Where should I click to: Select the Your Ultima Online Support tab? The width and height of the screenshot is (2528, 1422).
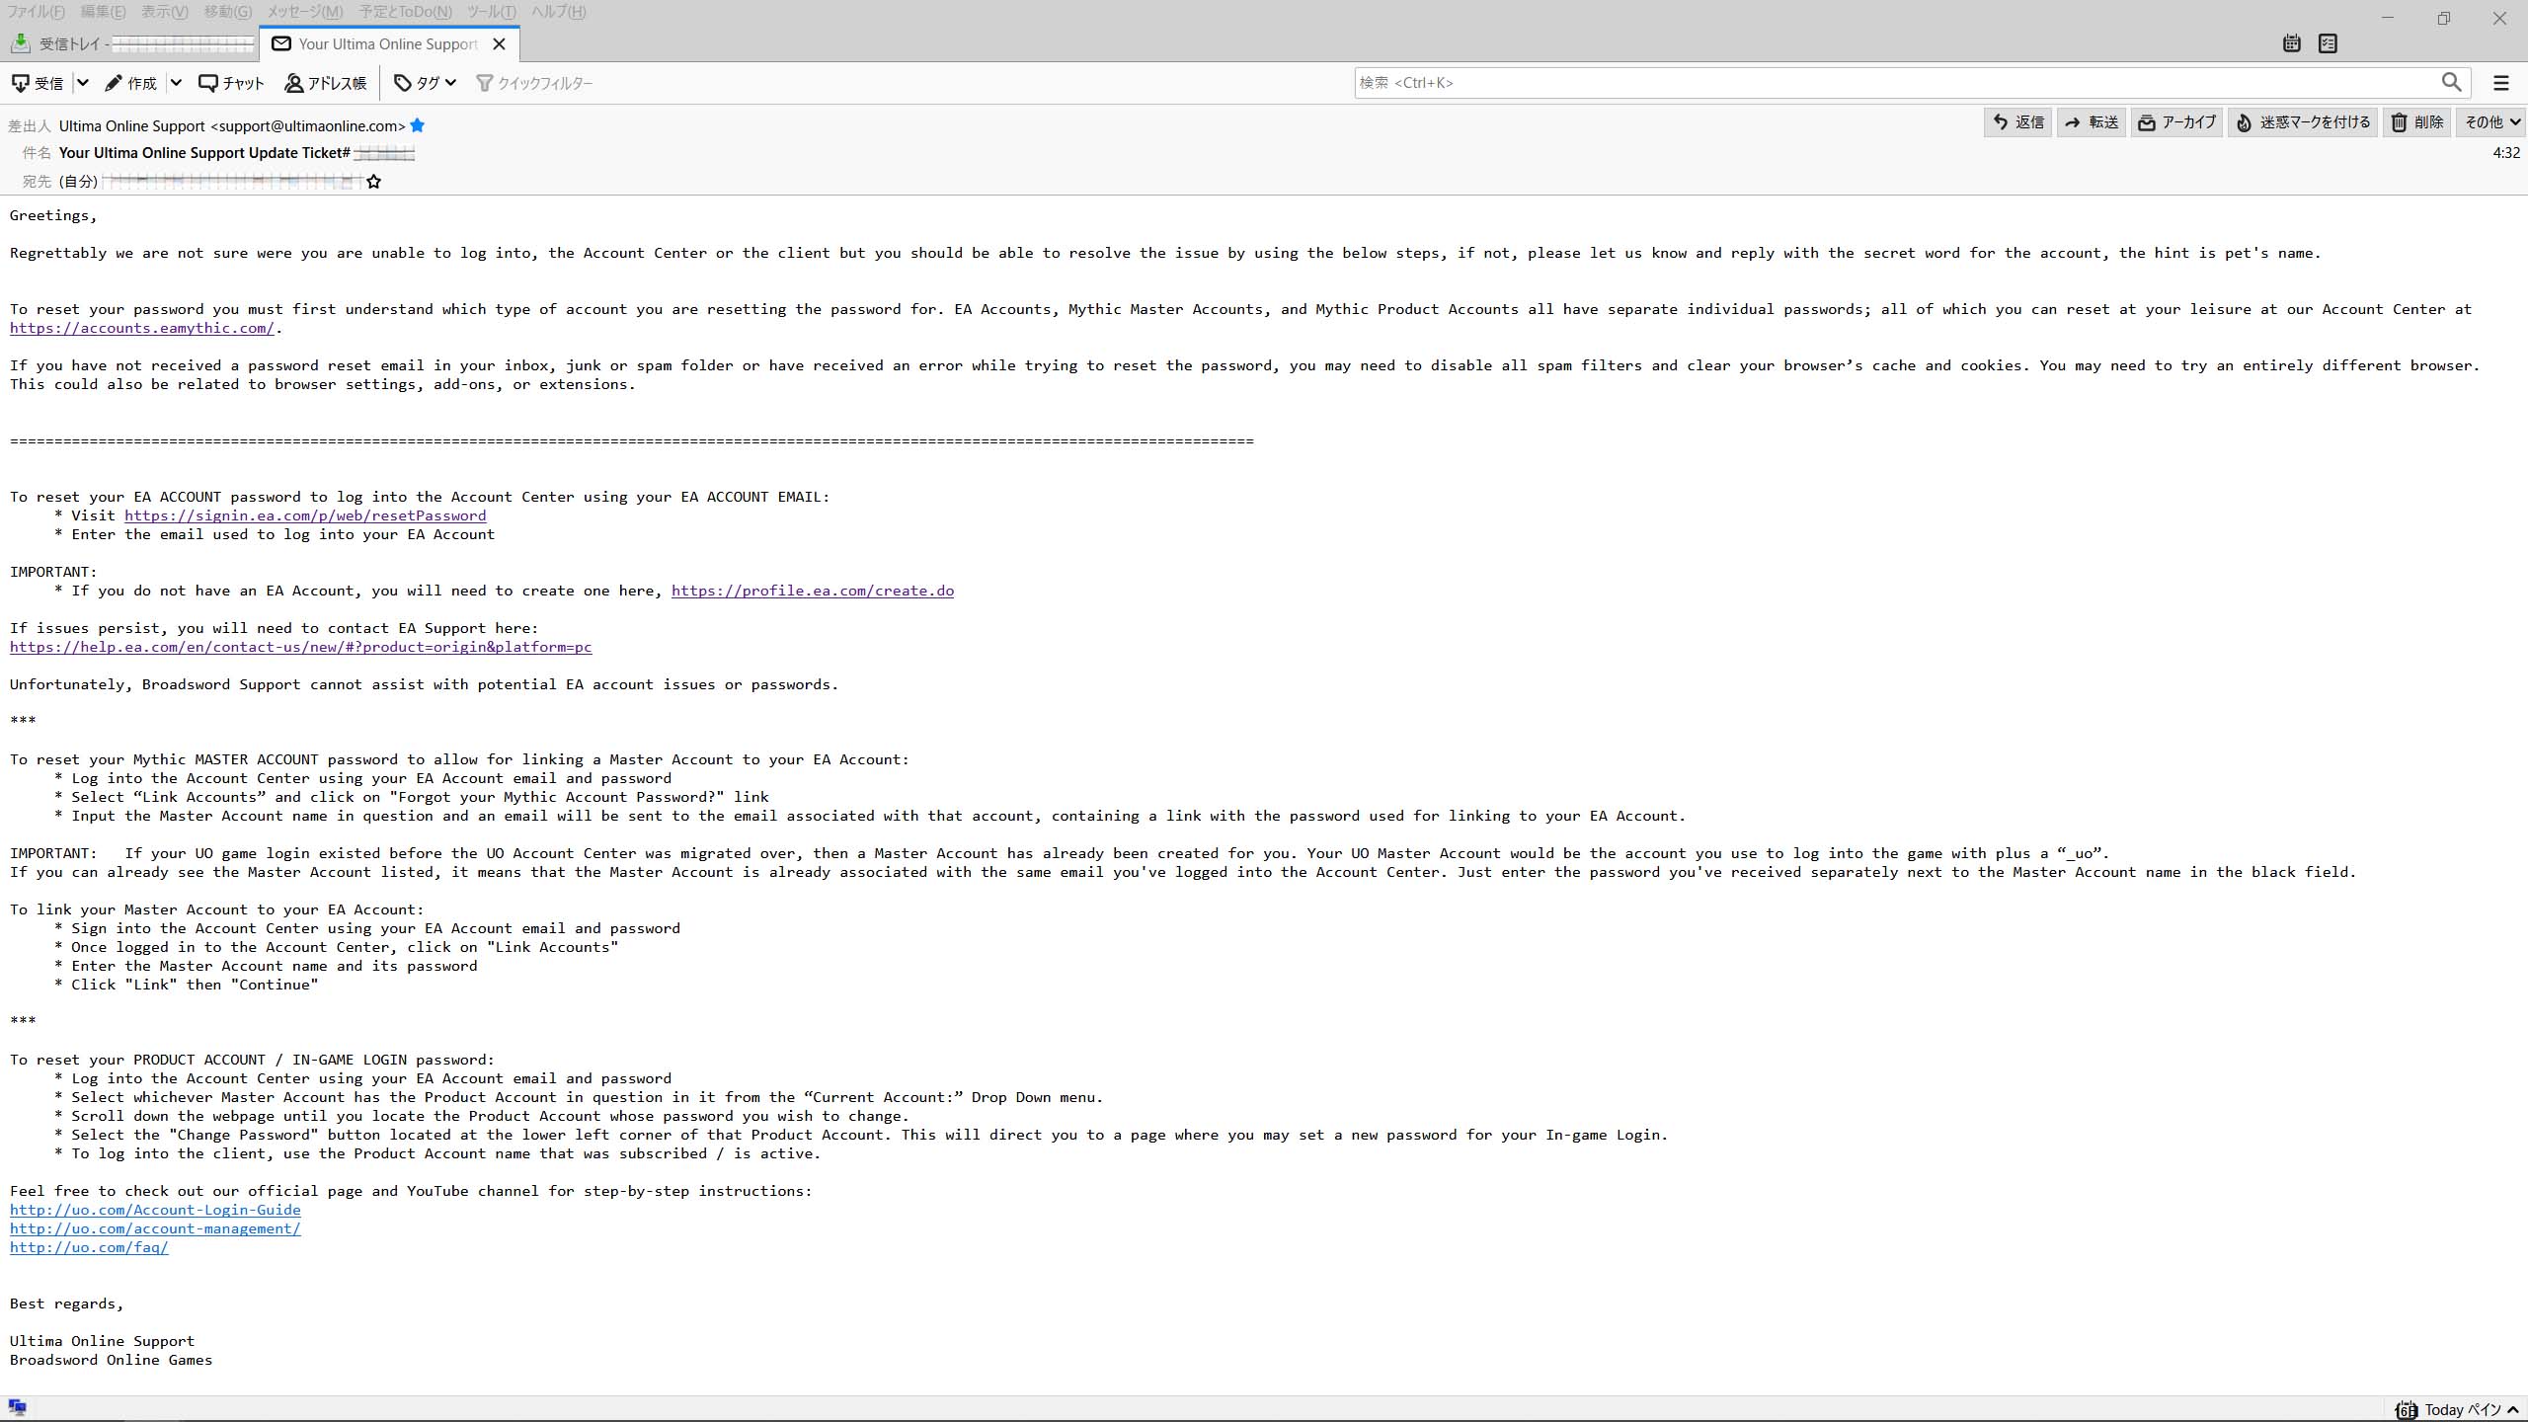(x=388, y=43)
